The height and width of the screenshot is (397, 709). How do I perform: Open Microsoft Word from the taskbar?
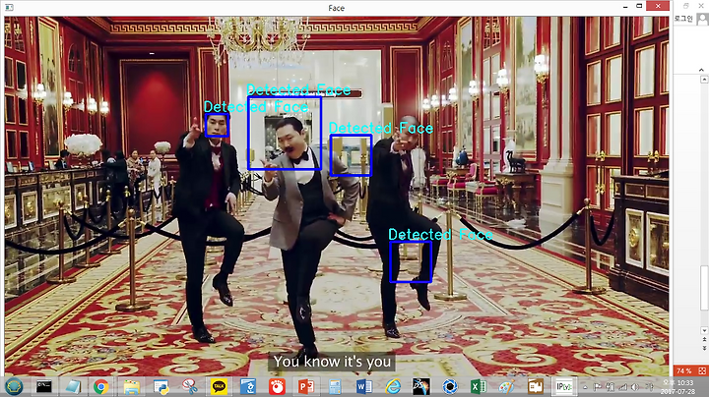pyautogui.click(x=364, y=386)
